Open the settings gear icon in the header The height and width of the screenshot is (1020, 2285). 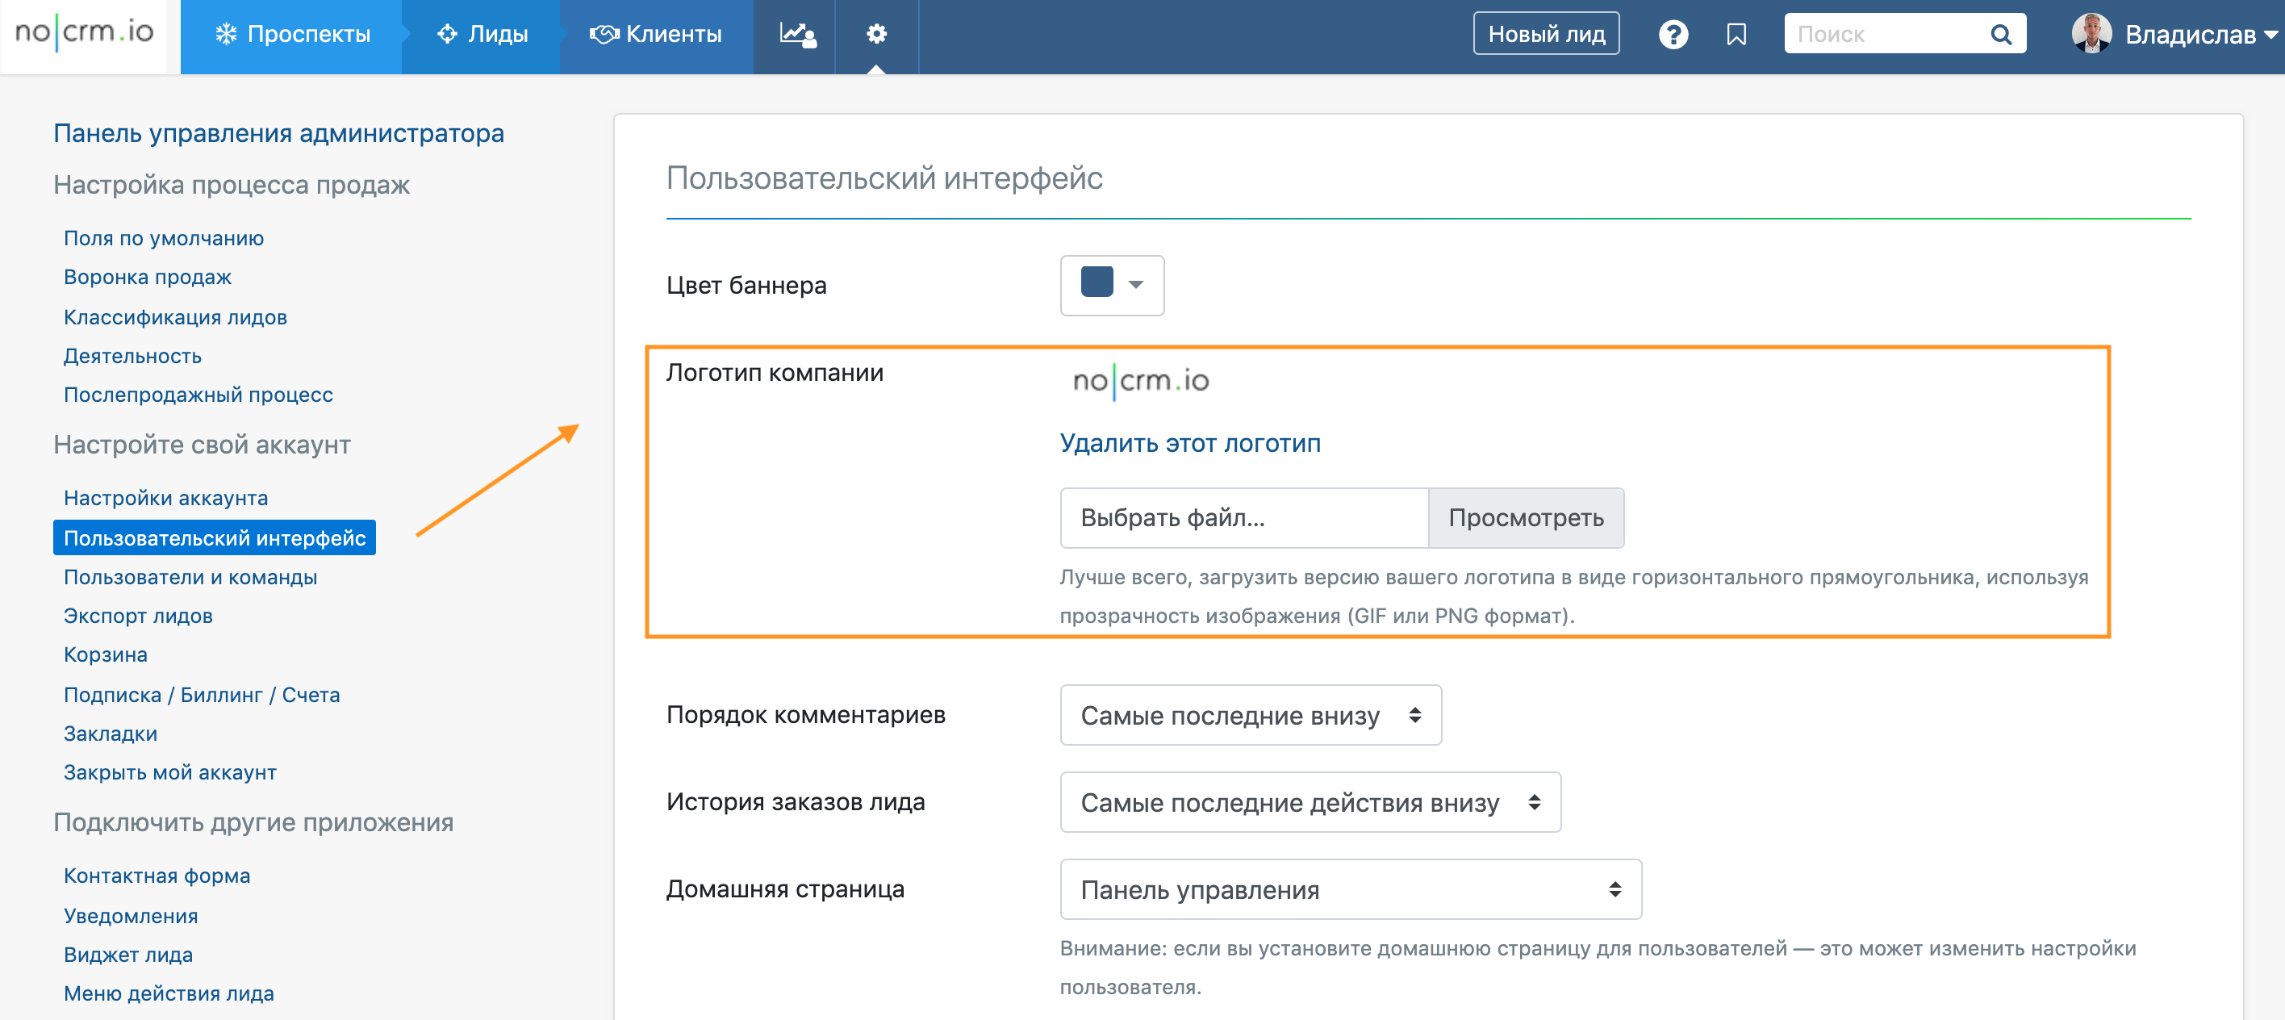(x=876, y=35)
